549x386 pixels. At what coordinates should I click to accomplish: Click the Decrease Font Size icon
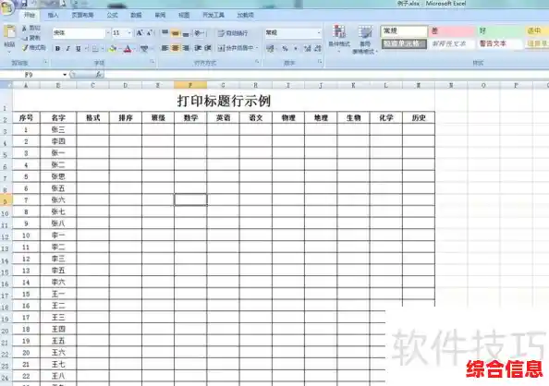point(150,33)
